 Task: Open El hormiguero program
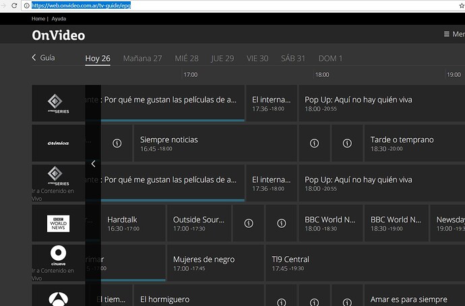(199, 296)
